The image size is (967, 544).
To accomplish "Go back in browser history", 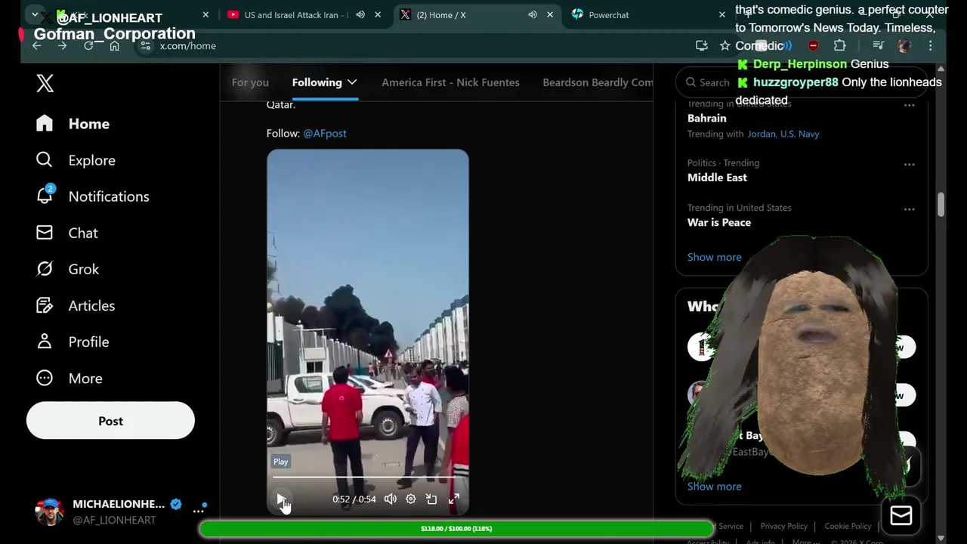I will [x=36, y=46].
